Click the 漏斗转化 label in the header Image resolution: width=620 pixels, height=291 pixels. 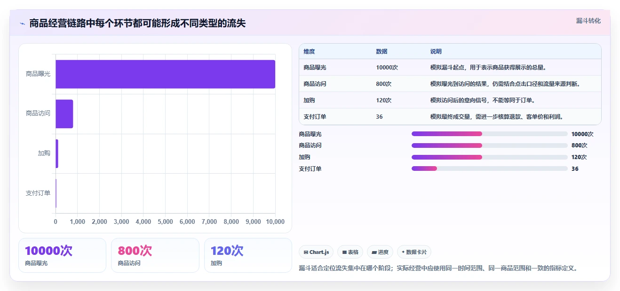click(588, 21)
